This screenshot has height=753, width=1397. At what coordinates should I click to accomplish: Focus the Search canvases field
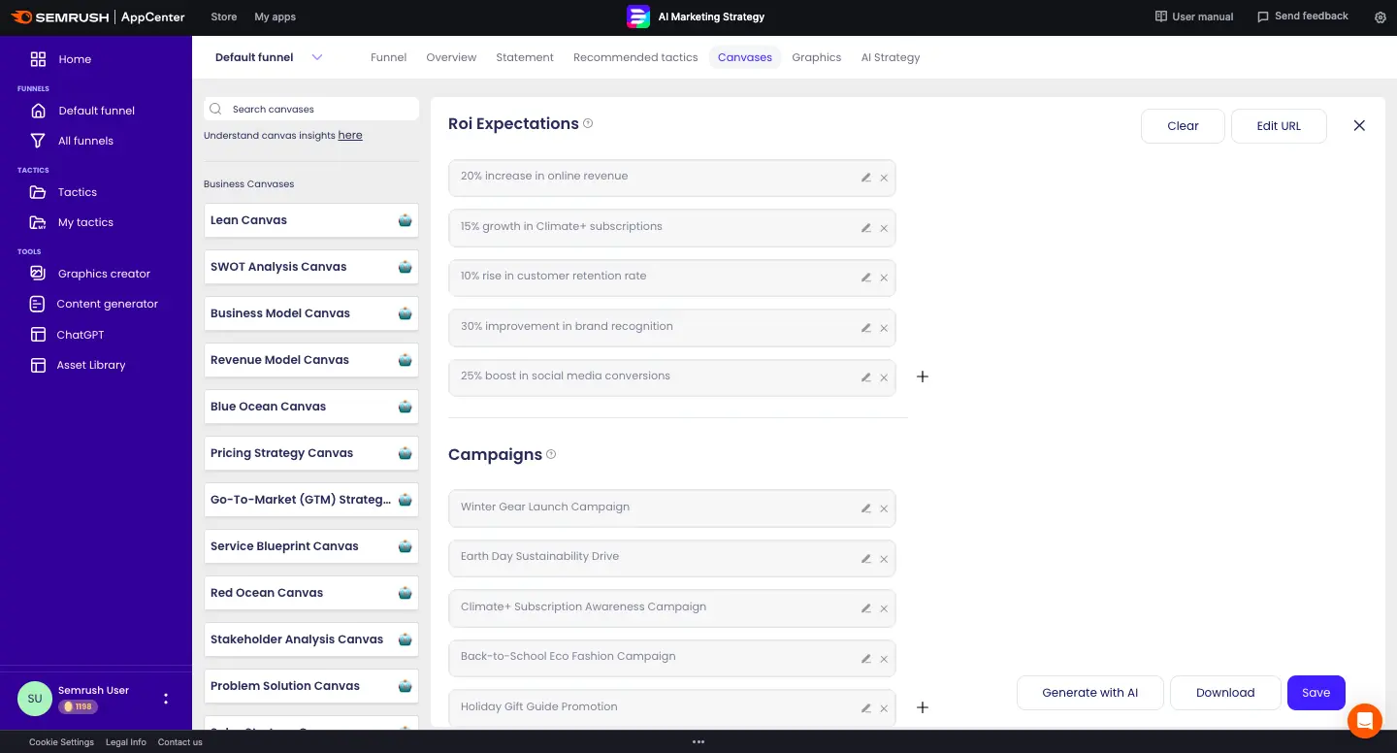pyautogui.click(x=320, y=109)
